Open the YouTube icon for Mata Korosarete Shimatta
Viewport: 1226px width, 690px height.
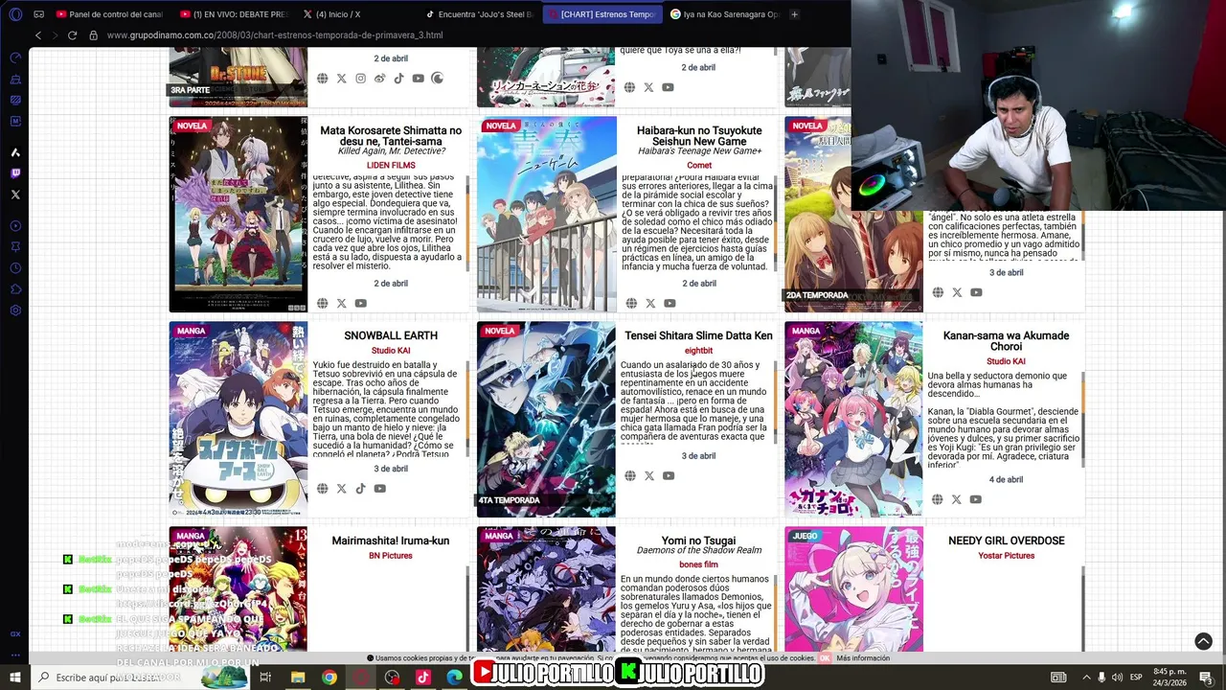[x=360, y=303]
